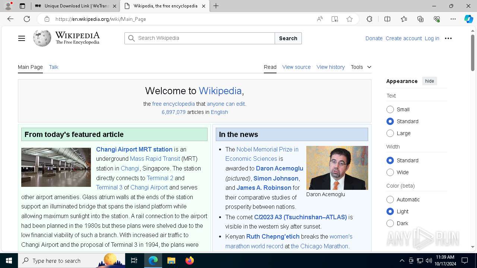Click the browser address bar URL
This screenshot has height=268, width=477.
point(101,19)
